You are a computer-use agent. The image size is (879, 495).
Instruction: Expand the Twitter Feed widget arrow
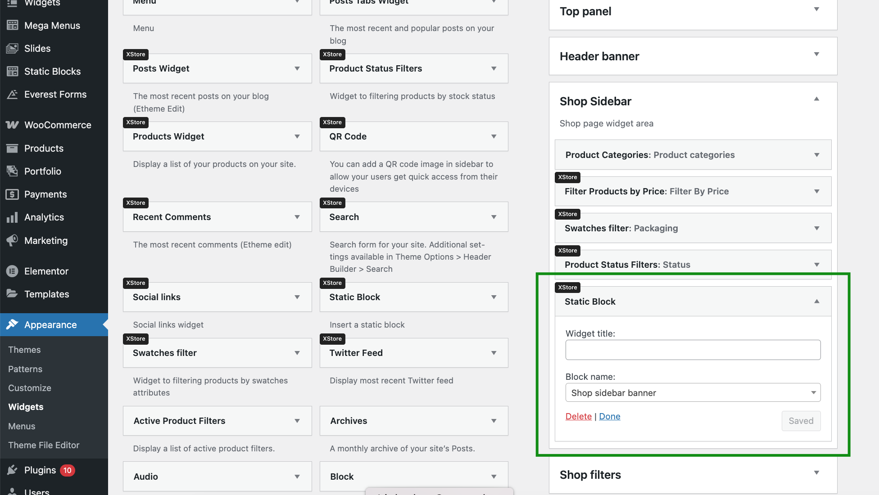[494, 353]
